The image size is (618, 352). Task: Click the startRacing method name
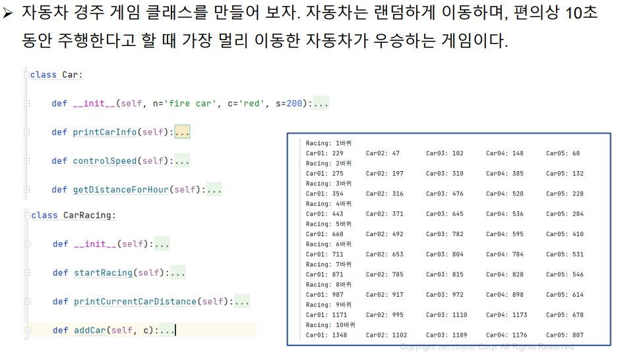click(x=104, y=272)
